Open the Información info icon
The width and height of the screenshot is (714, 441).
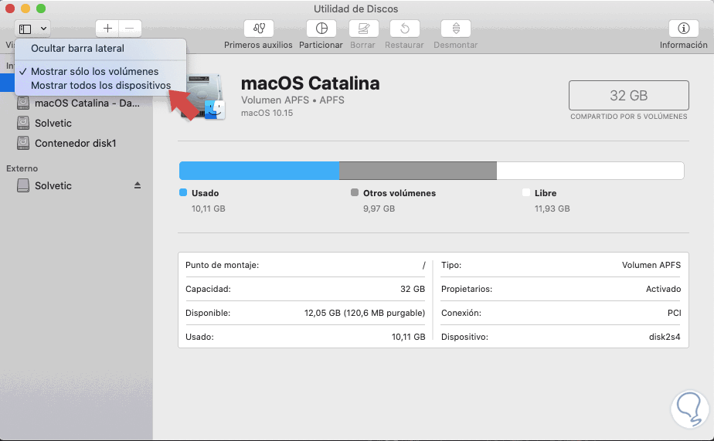pos(684,29)
